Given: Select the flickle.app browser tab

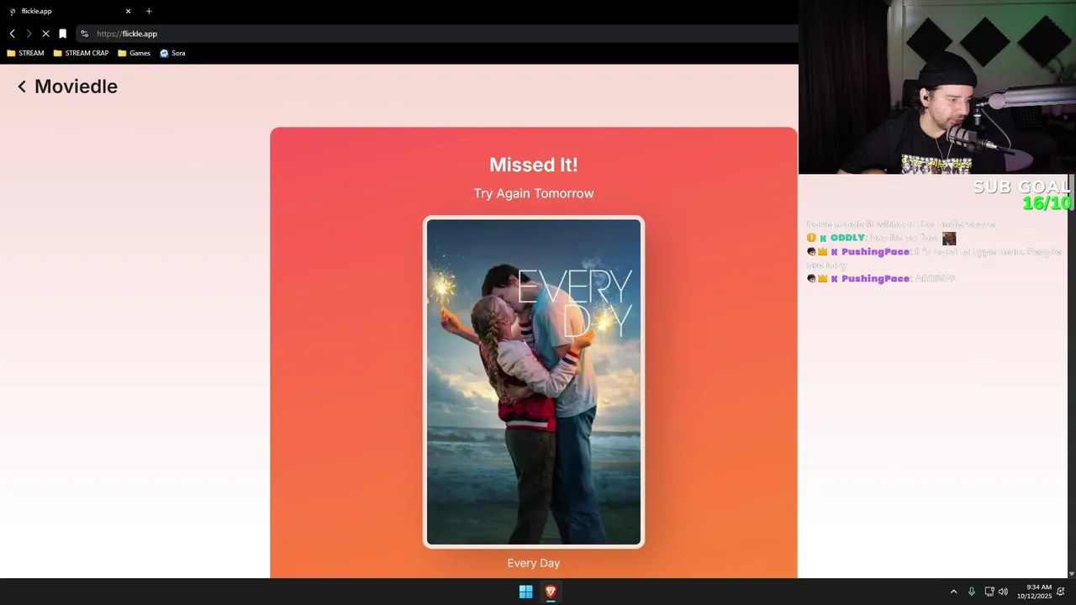Looking at the screenshot, I should tap(69, 11).
